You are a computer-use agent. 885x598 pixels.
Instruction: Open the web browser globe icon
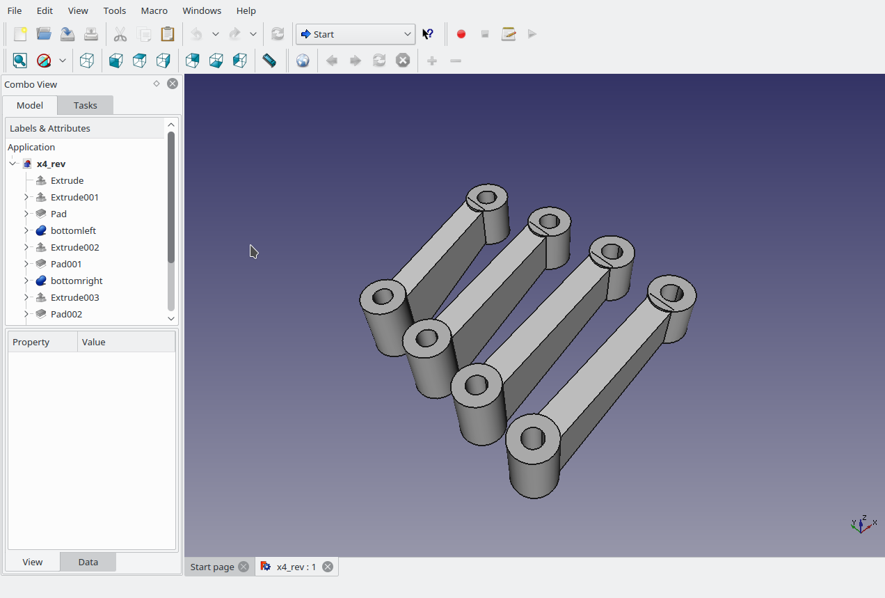coord(303,61)
